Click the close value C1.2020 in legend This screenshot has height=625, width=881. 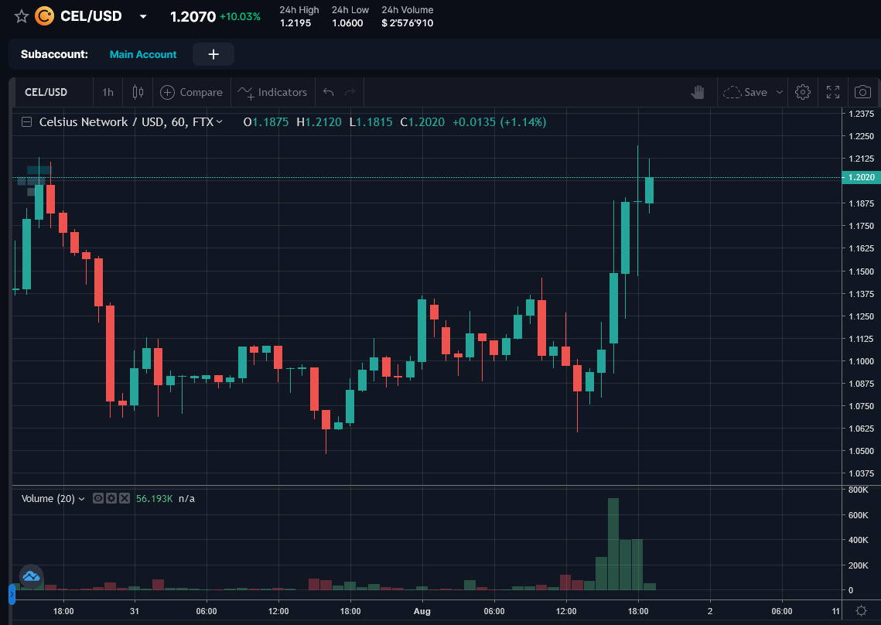(422, 122)
